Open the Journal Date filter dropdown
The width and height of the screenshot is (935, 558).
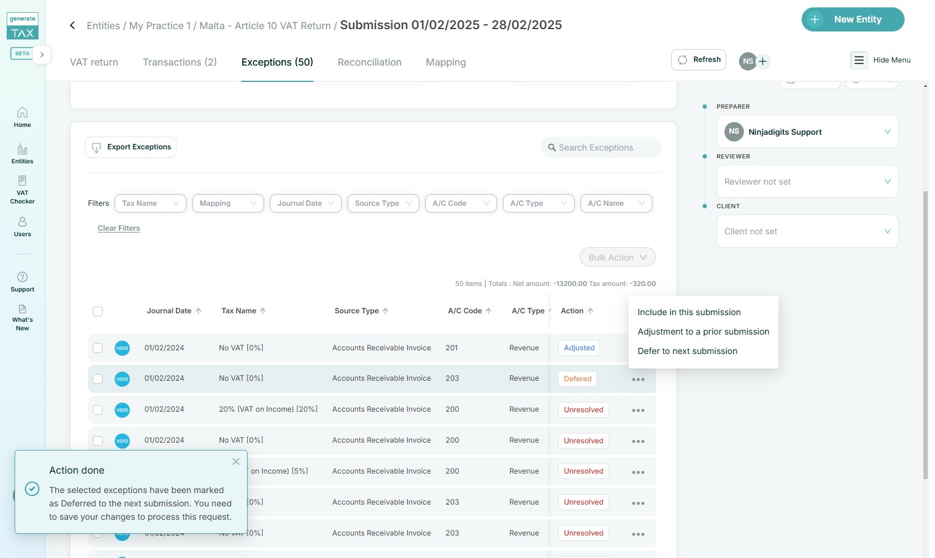(x=306, y=203)
